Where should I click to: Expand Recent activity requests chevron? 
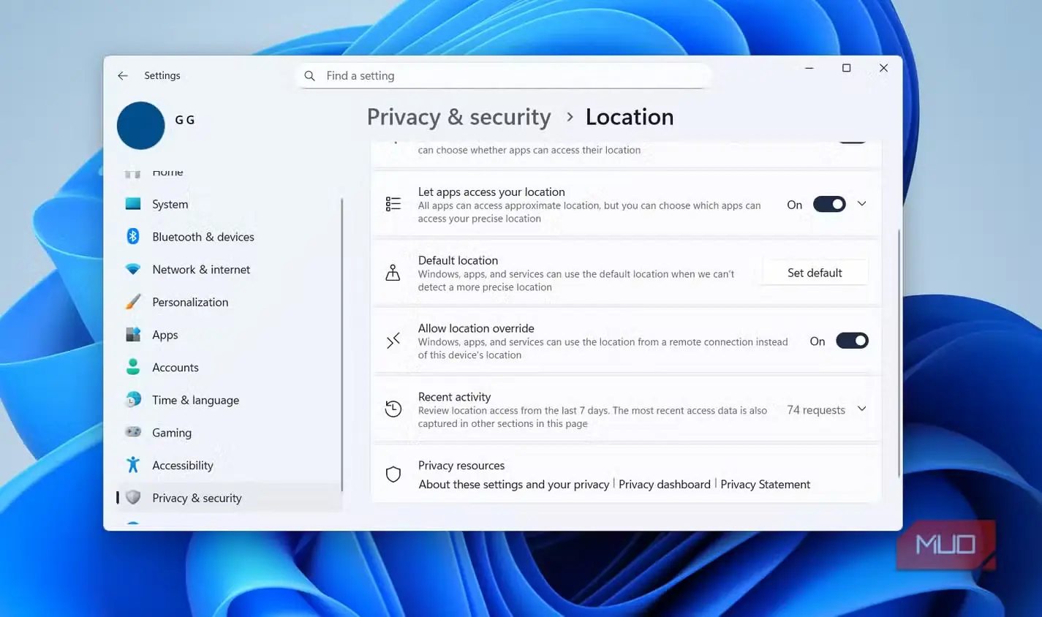(x=862, y=409)
